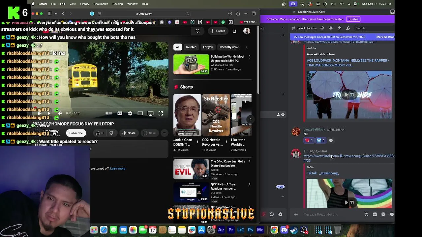Viewport: 422px width, 237px height.
Task: Expand Discord server name dropdown
Action: pyautogui.click(x=283, y=28)
